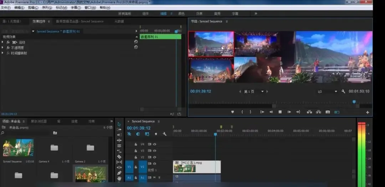Viewport: 385px width, 187px height.
Task: Click the Program monitor playhead on scrubber
Action: click(354, 102)
